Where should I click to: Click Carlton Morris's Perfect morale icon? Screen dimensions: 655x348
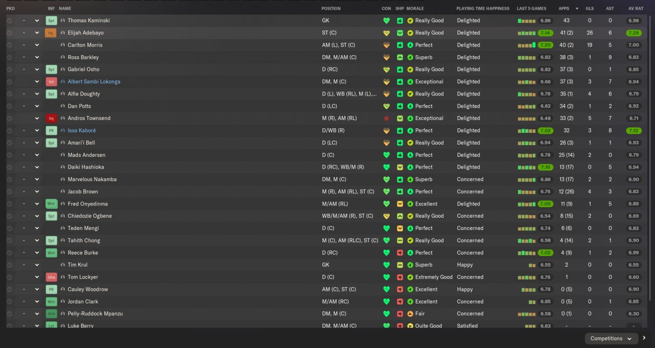coord(410,45)
